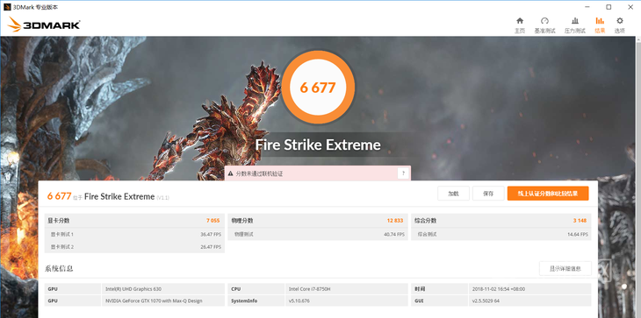Image resolution: width=641 pixels, height=318 pixels.
Task: Click the 14.64 FPS value
Action: (x=577, y=235)
